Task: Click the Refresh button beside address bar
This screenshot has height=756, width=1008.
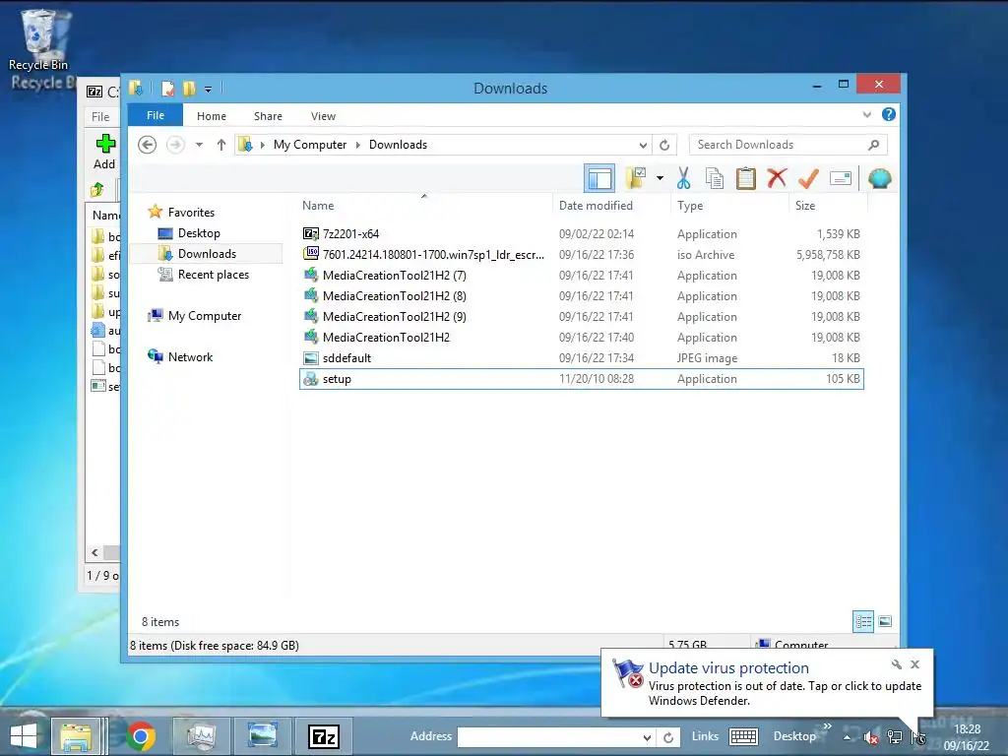Action: coord(664,146)
